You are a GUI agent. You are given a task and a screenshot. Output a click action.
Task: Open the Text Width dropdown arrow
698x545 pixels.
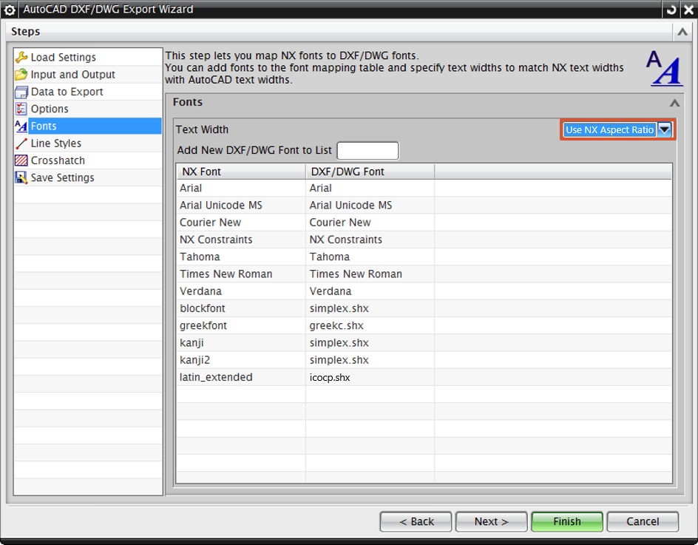tap(665, 129)
